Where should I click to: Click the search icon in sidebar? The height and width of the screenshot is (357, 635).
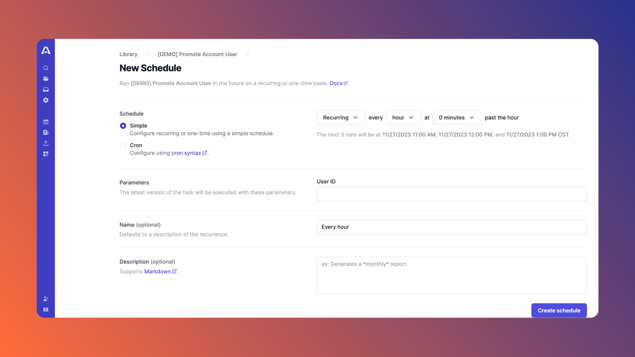click(46, 68)
